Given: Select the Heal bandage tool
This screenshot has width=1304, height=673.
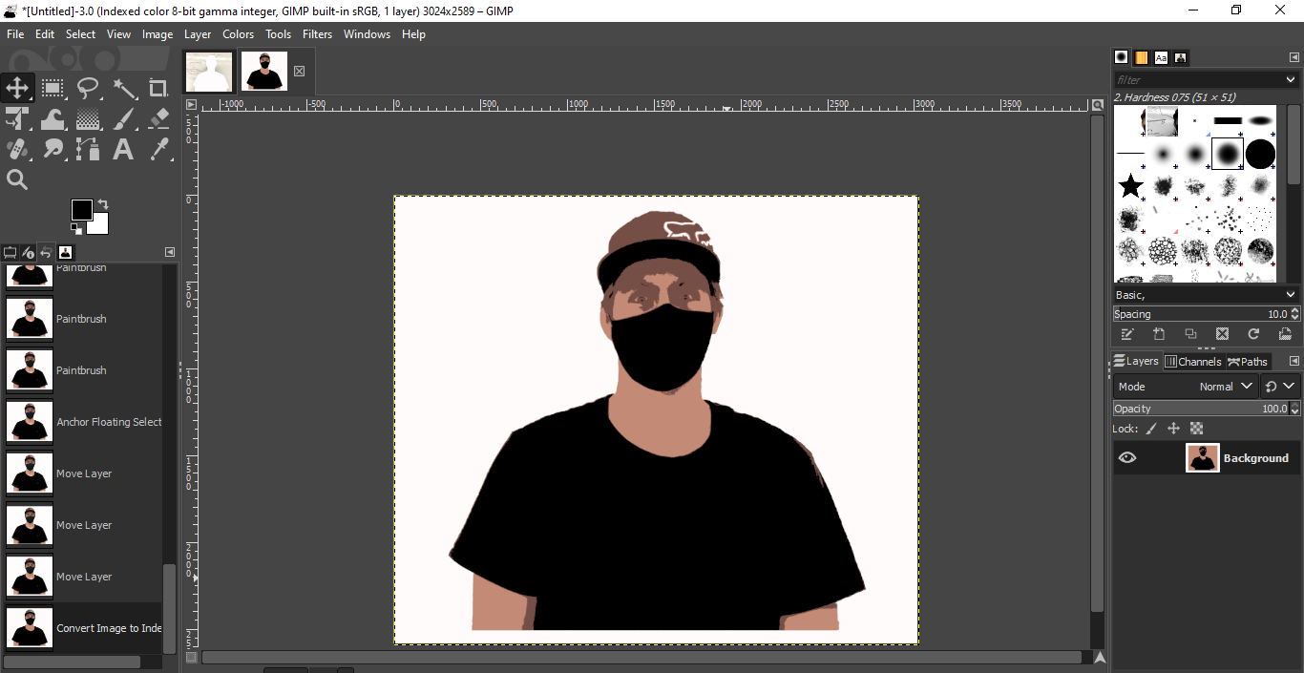Looking at the screenshot, I should [17, 149].
